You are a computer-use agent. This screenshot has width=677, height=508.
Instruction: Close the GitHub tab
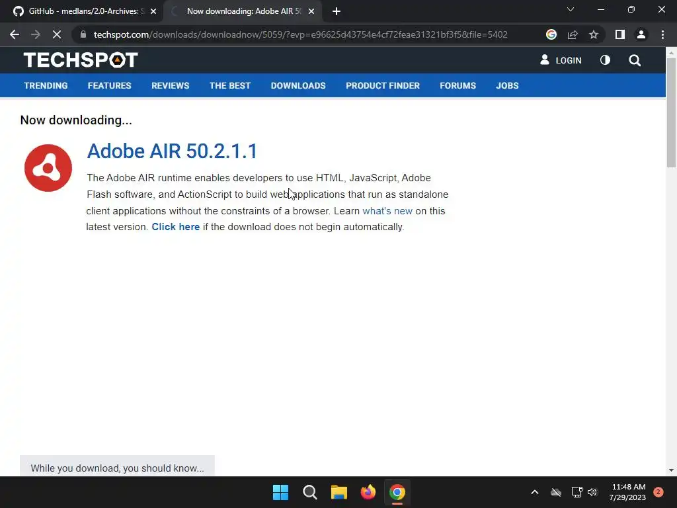[153, 12]
